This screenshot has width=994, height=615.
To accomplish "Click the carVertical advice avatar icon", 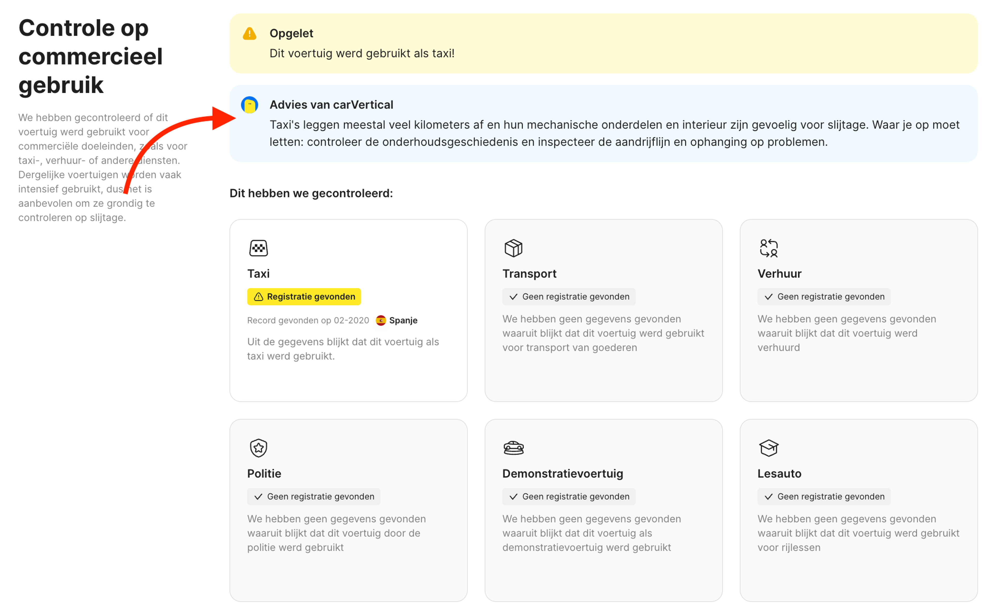I will click(250, 105).
